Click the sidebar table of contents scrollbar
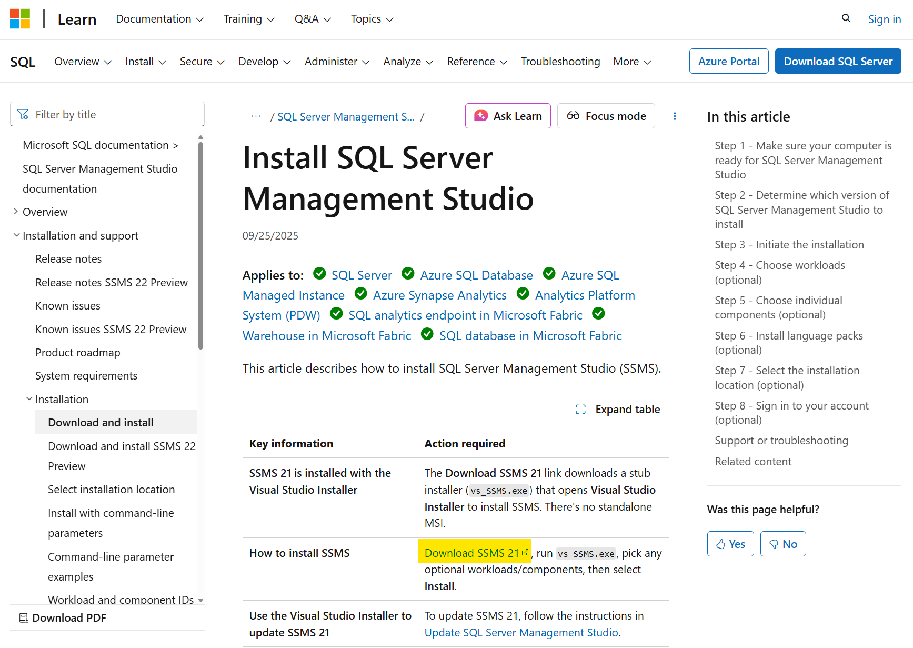 200,245
